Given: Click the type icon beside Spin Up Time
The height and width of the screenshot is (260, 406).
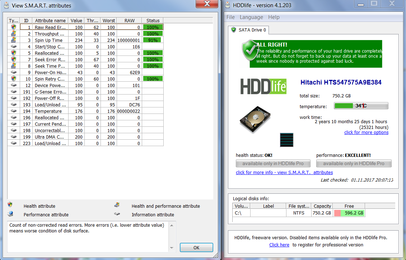Looking at the screenshot, I should coord(14,40).
